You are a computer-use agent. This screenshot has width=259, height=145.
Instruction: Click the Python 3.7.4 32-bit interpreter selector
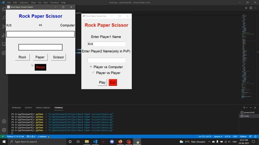click(15, 137)
